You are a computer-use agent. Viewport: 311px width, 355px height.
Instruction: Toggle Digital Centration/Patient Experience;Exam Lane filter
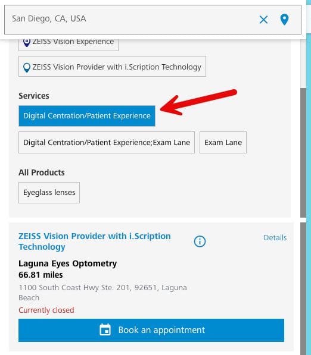(x=107, y=142)
